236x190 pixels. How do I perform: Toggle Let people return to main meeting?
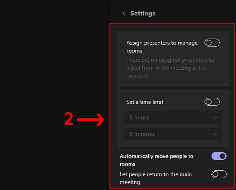click(219, 174)
